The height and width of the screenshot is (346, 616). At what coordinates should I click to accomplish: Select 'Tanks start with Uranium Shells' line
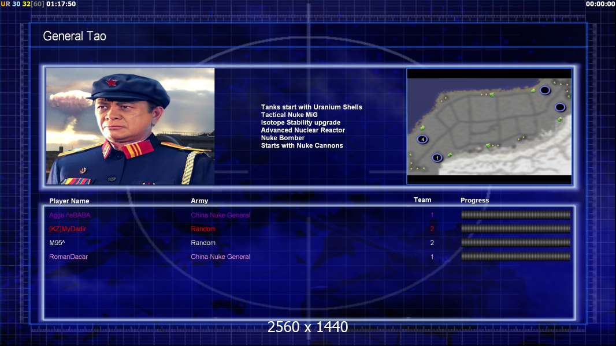[311, 107]
